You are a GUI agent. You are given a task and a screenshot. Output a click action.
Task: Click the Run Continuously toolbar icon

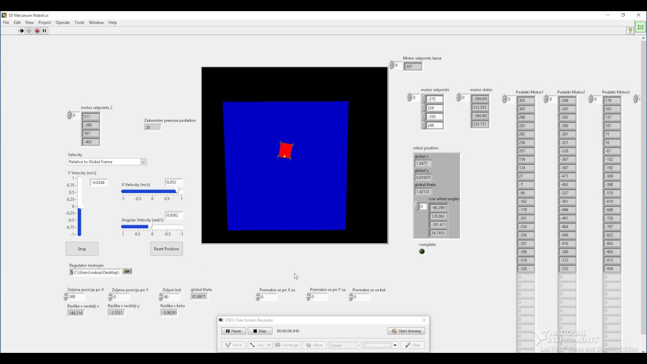(x=29, y=31)
